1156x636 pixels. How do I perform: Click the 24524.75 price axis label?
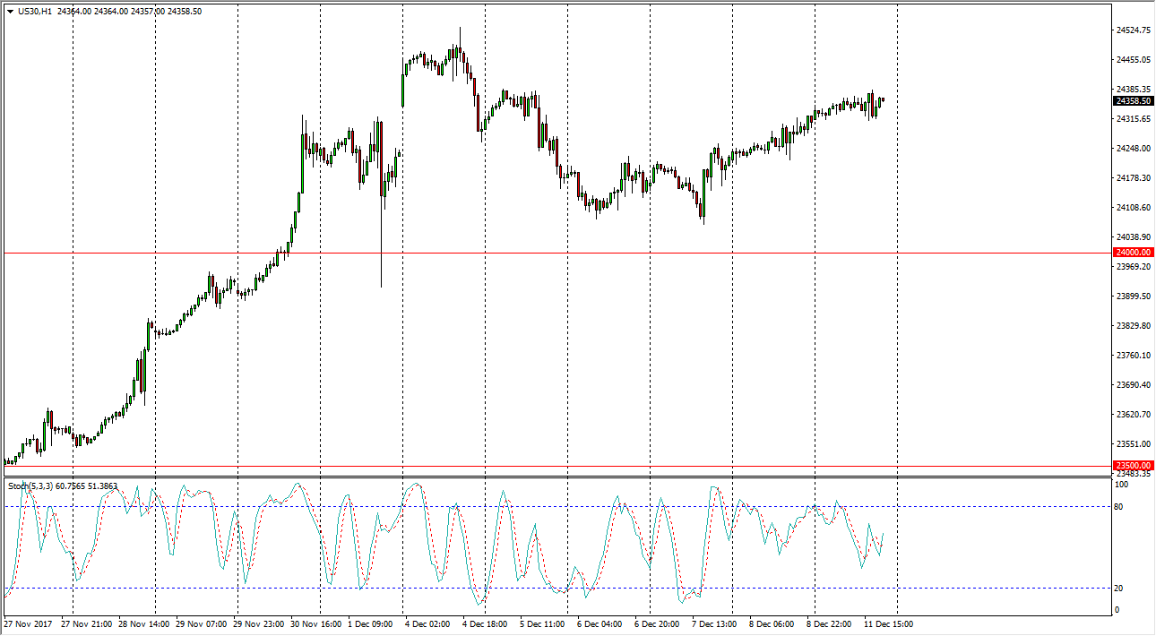pyautogui.click(x=1134, y=30)
